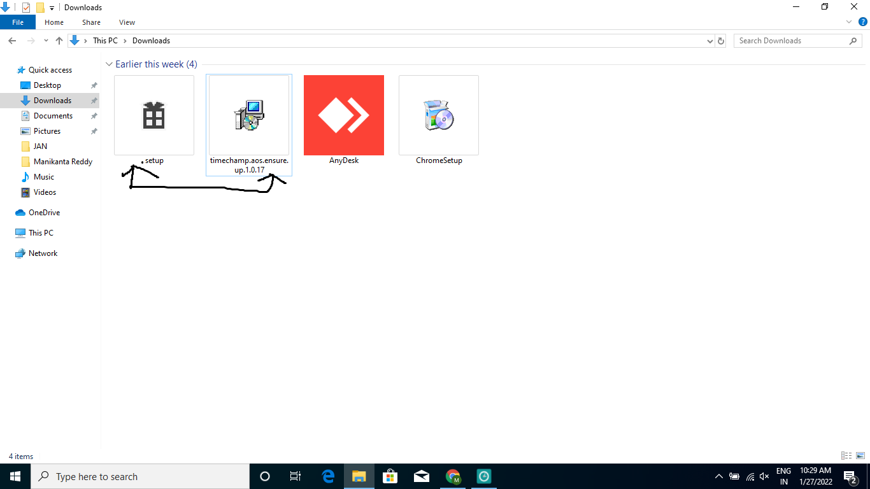Open Google Chrome from the taskbar
The width and height of the screenshot is (870, 489).
tap(453, 476)
